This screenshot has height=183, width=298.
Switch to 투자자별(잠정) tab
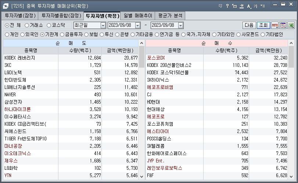coord(20,15)
